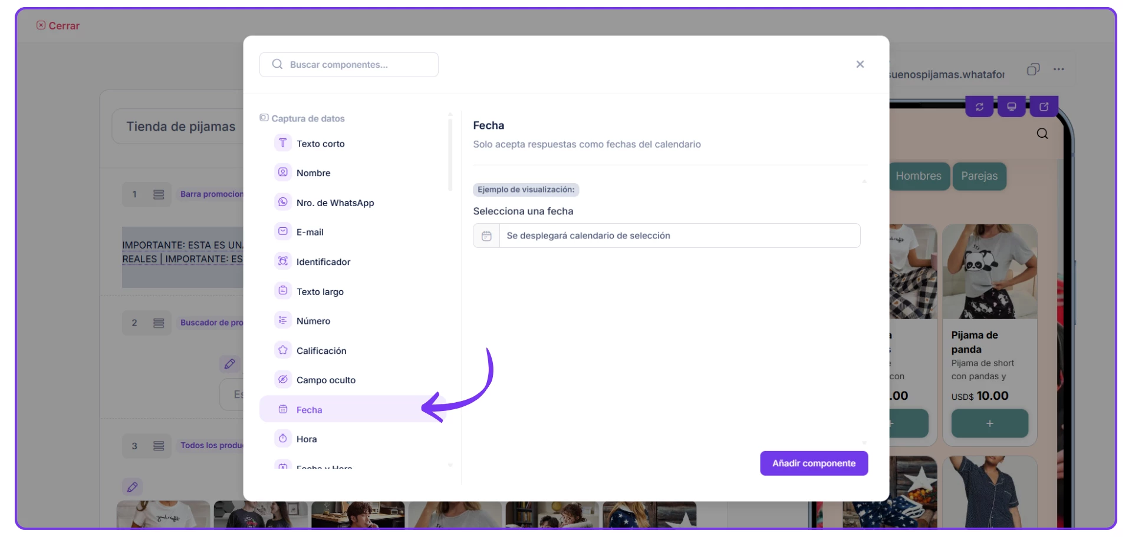Select Número from component list
The width and height of the screenshot is (1132, 537).
click(x=313, y=321)
